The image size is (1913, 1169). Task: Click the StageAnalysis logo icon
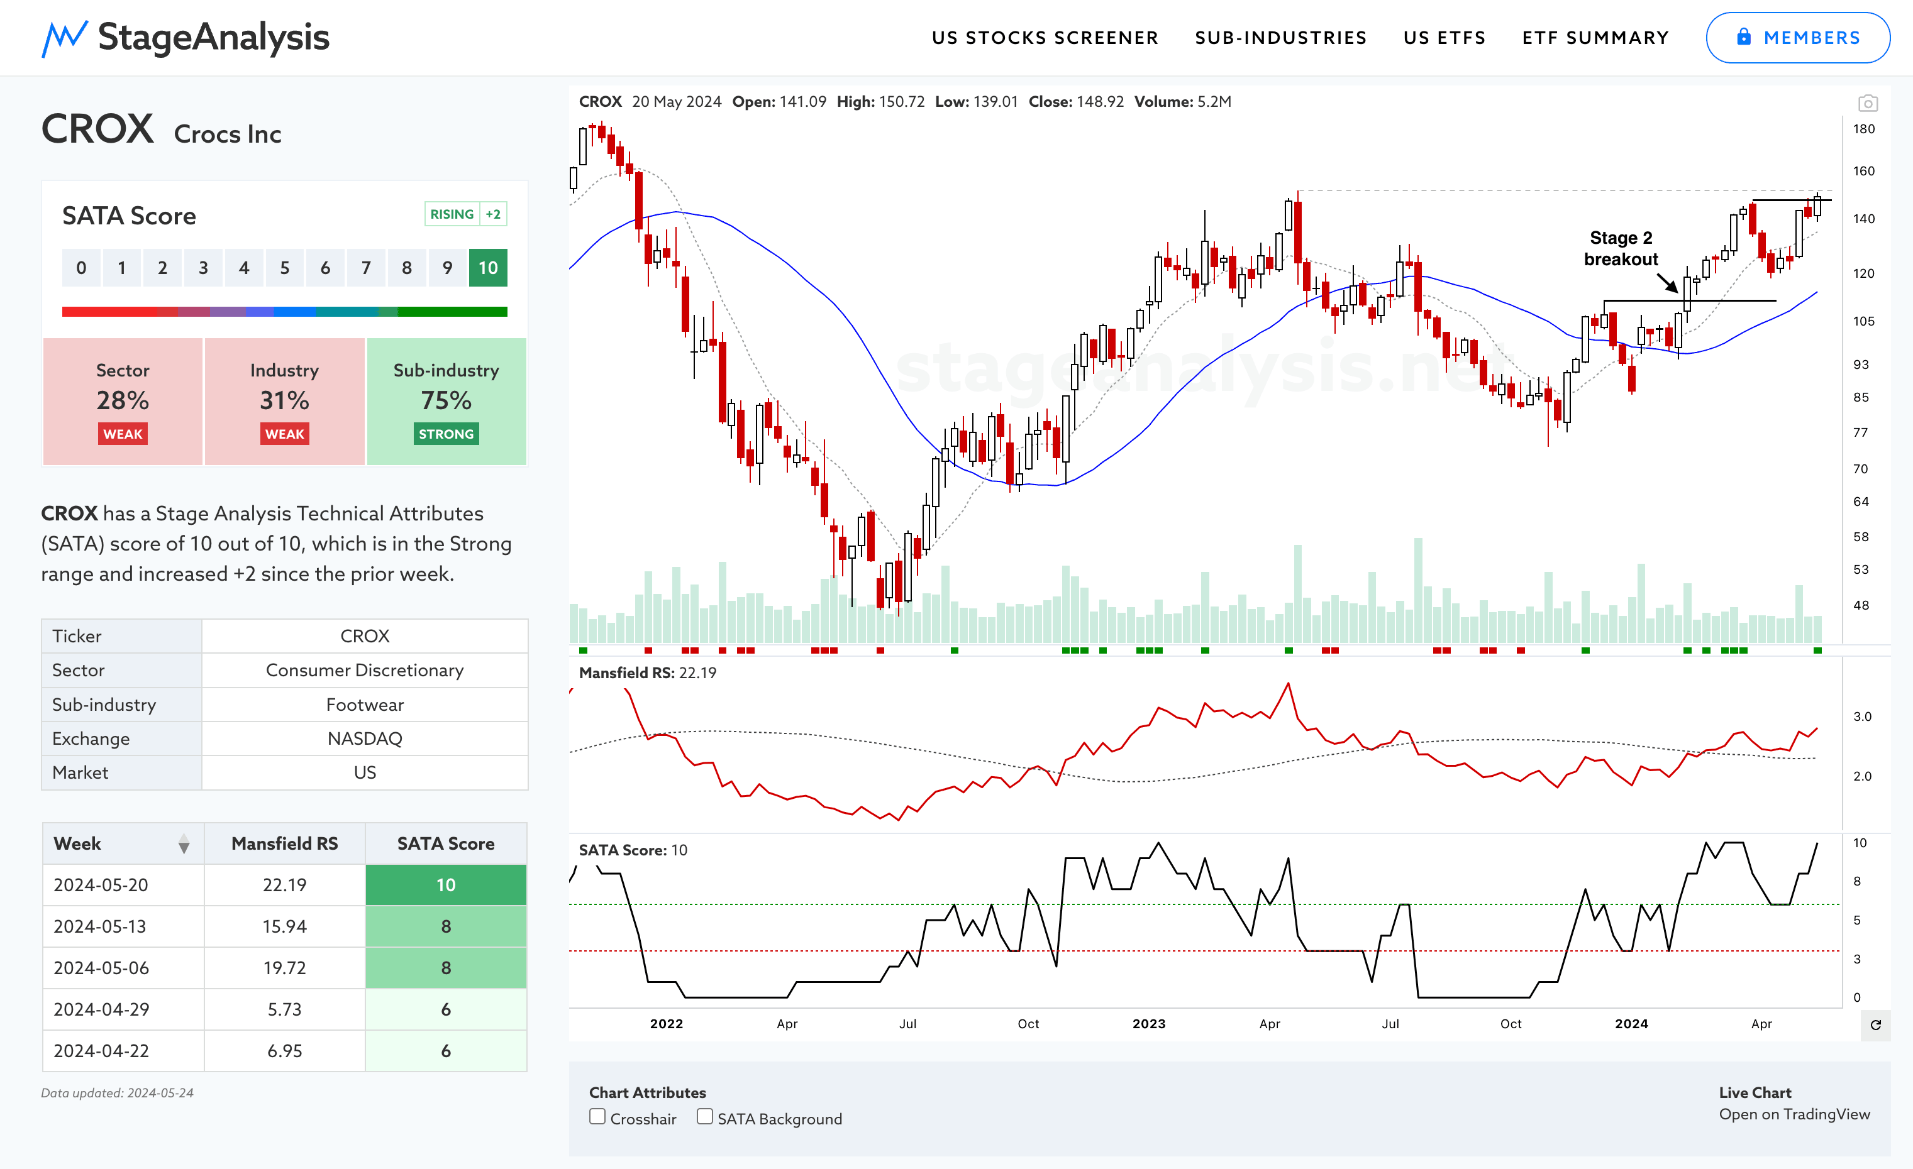[64, 39]
